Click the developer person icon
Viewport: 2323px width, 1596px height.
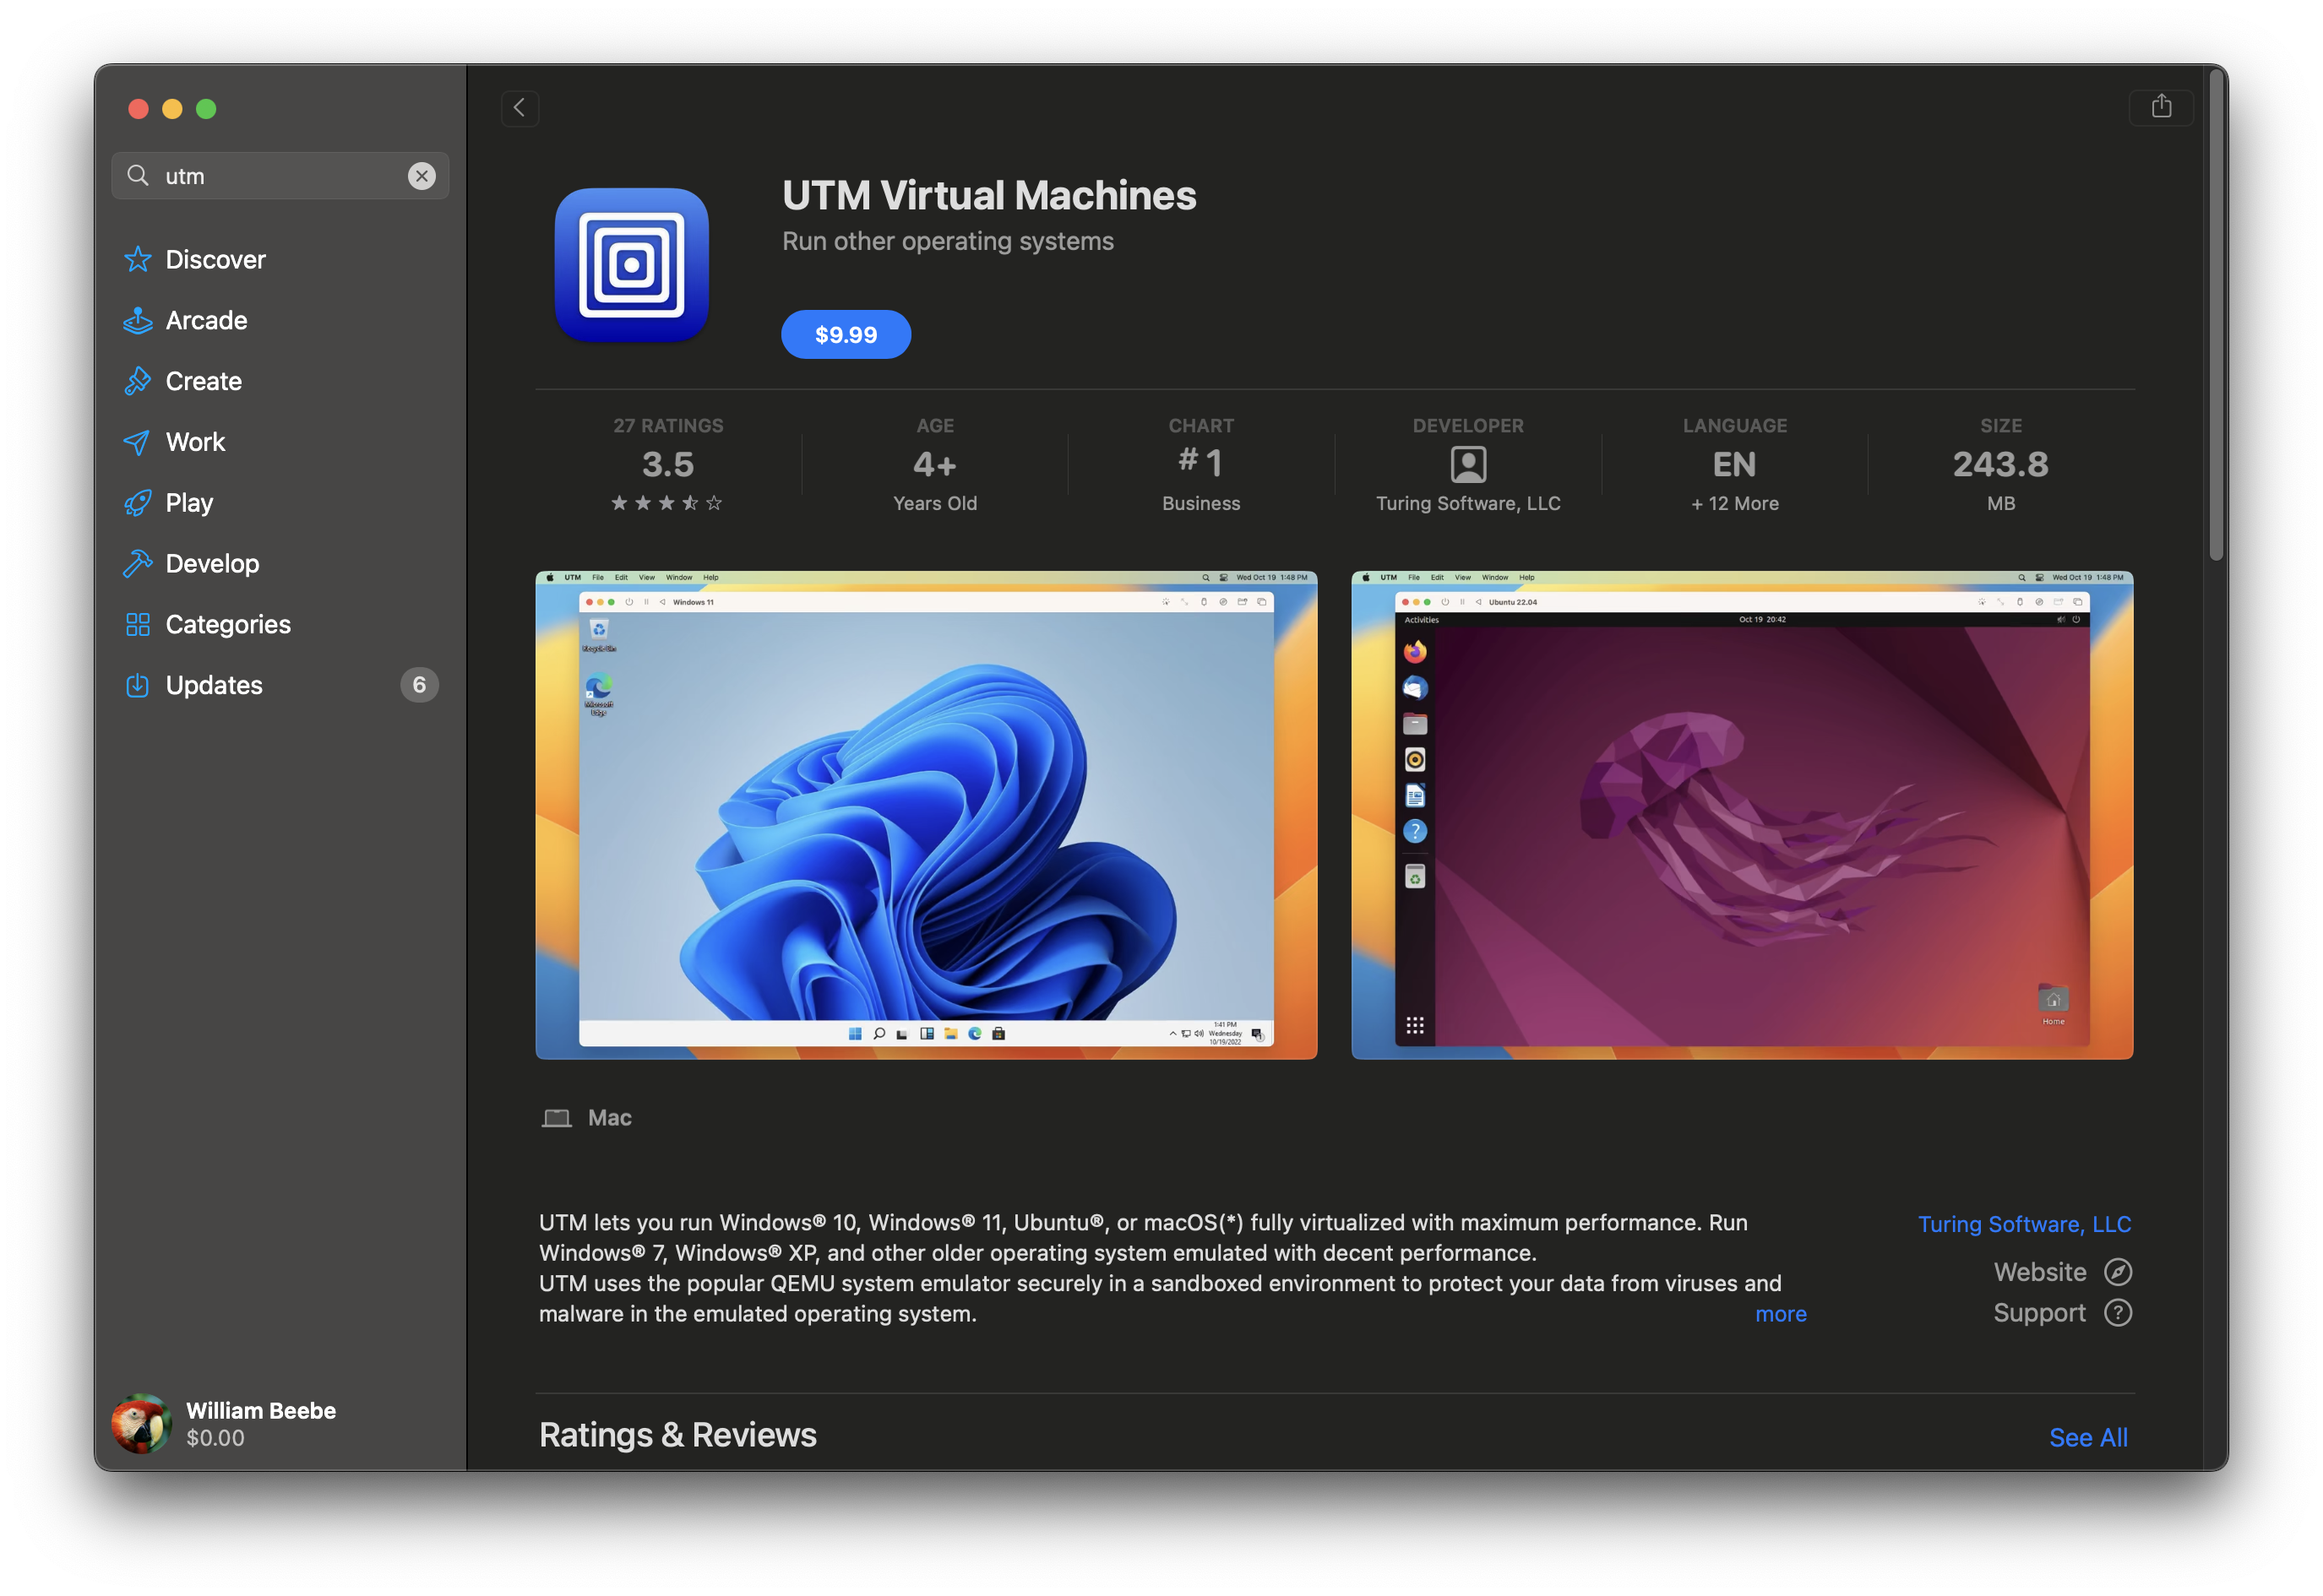[1467, 464]
